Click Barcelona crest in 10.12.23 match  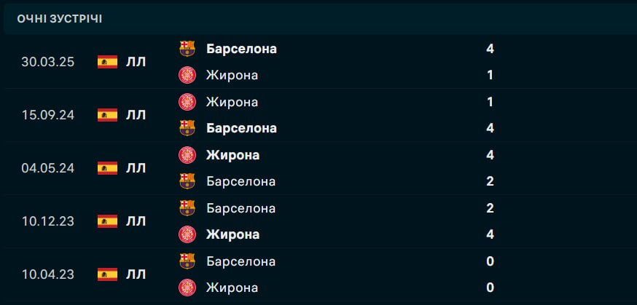click(x=187, y=208)
